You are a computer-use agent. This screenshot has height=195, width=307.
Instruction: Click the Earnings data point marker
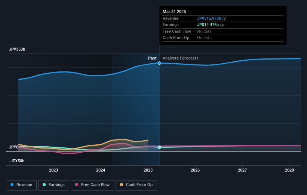coord(159,147)
